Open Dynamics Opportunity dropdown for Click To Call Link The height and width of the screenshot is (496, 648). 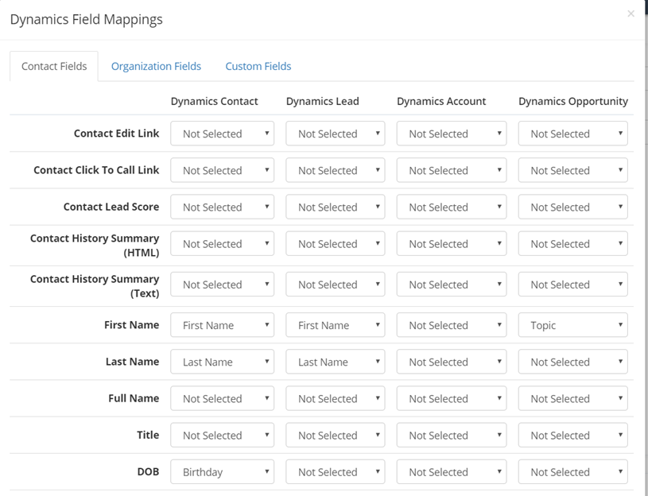pyautogui.click(x=573, y=170)
